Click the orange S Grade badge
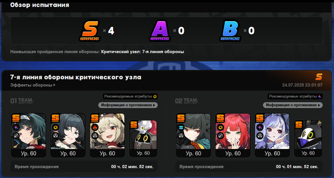This screenshot has height=178, width=334. click(90, 30)
